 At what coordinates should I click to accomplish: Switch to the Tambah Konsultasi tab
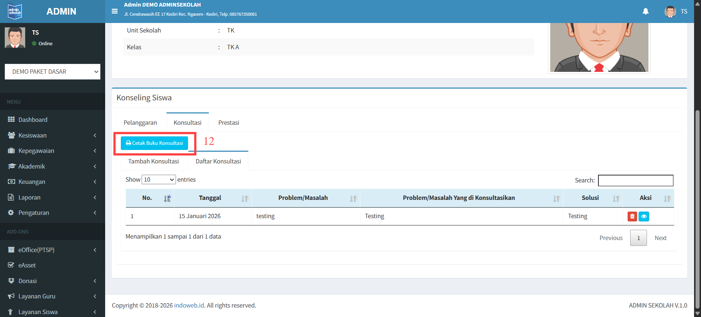pos(153,161)
